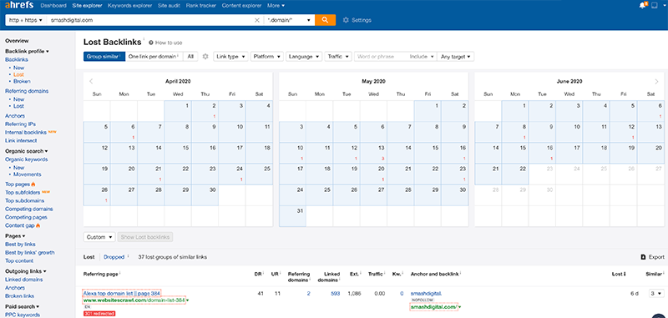Expand the Language filter
The width and height of the screenshot is (668, 318).
point(304,57)
